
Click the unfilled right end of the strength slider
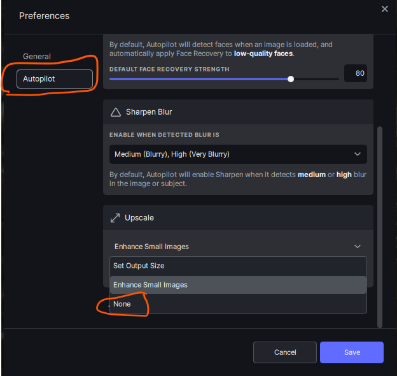point(318,79)
